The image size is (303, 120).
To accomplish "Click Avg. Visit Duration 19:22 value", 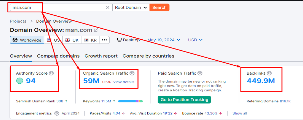I will point(168,113).
